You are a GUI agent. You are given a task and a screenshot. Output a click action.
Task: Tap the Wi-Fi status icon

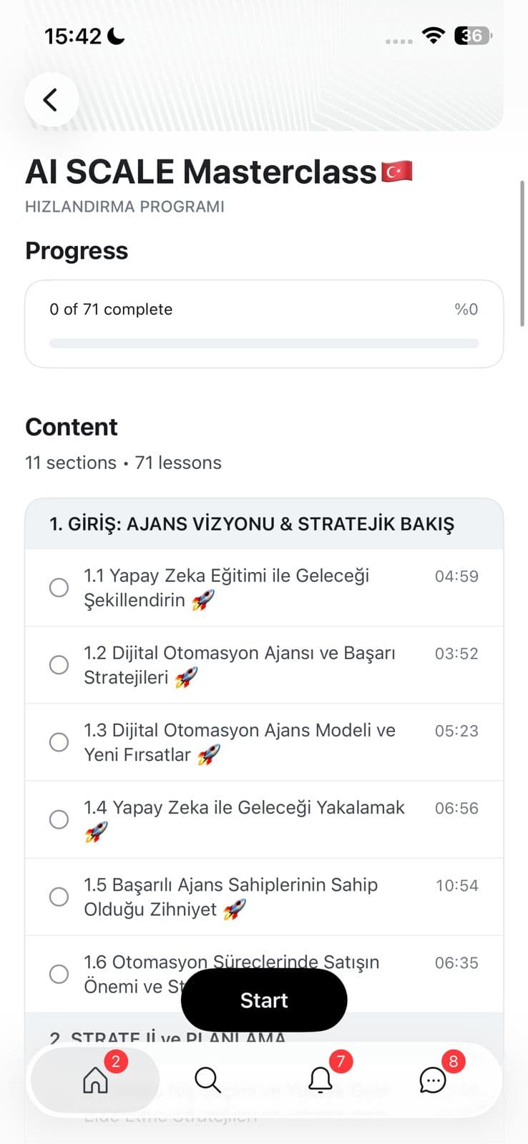[433, 36]
